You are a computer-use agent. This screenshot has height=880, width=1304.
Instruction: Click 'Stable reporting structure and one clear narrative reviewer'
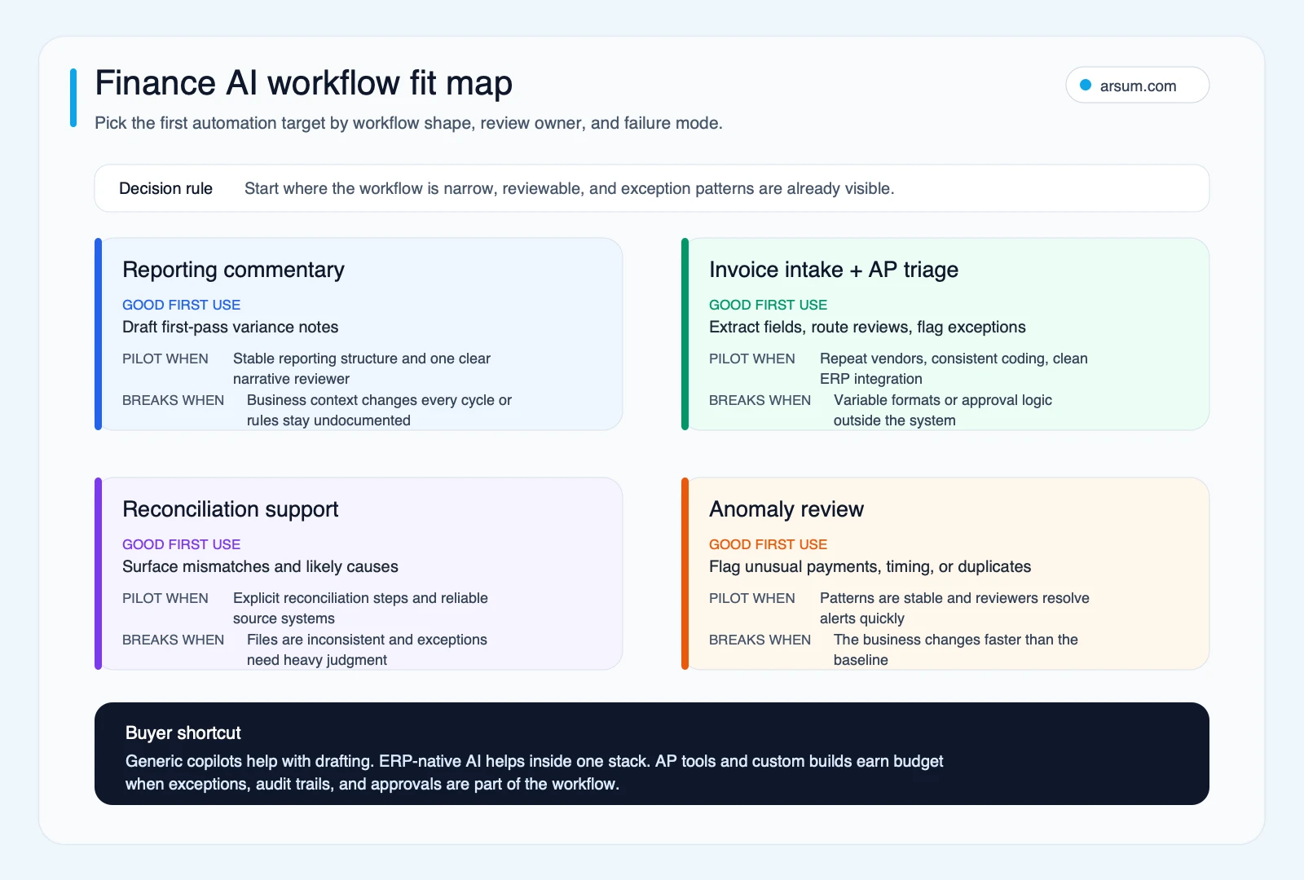[x=361, y=368]
